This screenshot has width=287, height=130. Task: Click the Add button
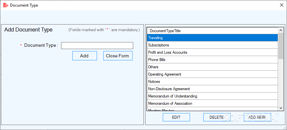click(85, 56)
